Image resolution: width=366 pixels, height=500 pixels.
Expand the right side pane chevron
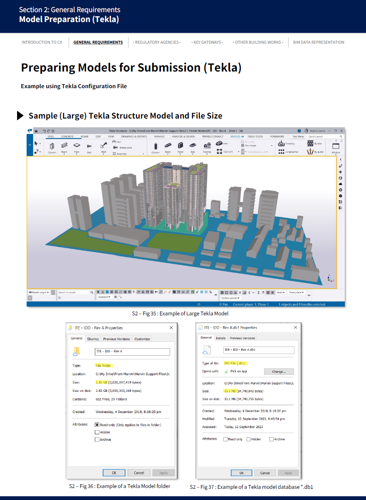[341, 160]
